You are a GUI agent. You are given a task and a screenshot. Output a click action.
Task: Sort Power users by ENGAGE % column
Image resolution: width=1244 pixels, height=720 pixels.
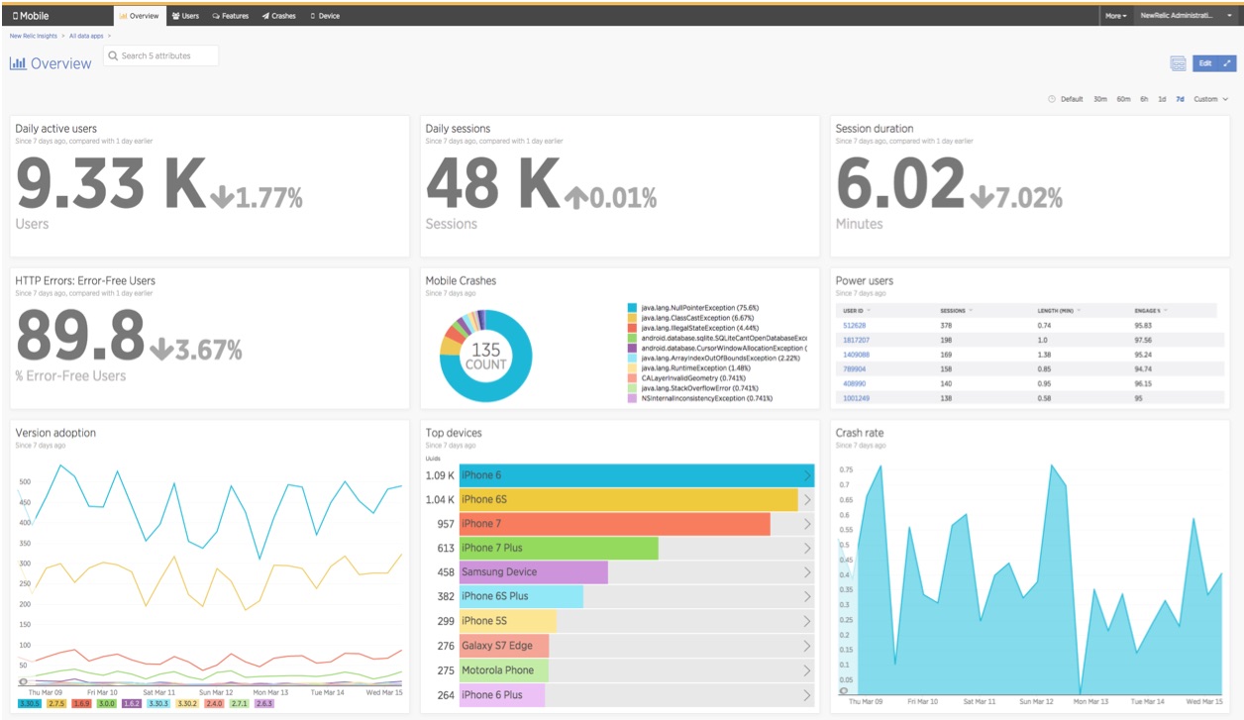[x=1151, y=311]
